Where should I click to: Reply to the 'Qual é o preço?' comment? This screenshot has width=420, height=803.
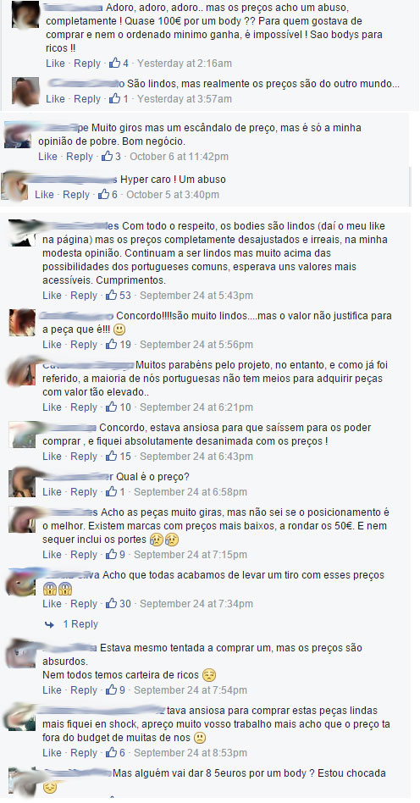click(x=84, y=491)
